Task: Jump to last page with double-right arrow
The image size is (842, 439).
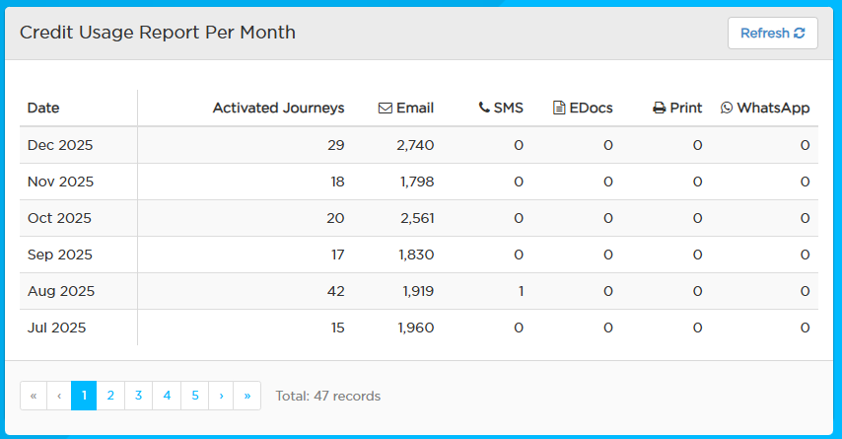Action: point(247,396)
